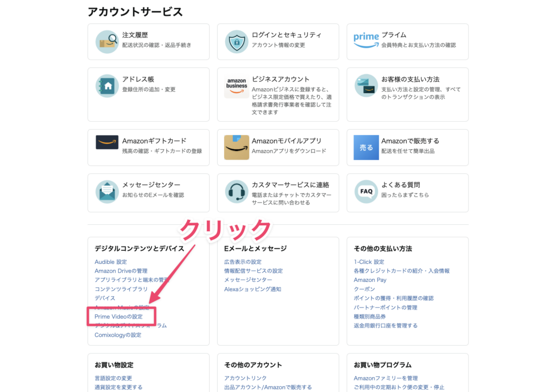The width and height of the screenshot is (556, 392).
Task: Open ポイントの獲得・利用履歴の確認 link
Action: click(394, 299)
